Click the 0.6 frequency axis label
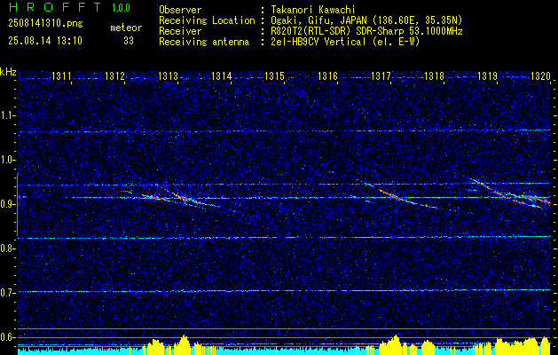558x355 pixels. tap(8, 337)
